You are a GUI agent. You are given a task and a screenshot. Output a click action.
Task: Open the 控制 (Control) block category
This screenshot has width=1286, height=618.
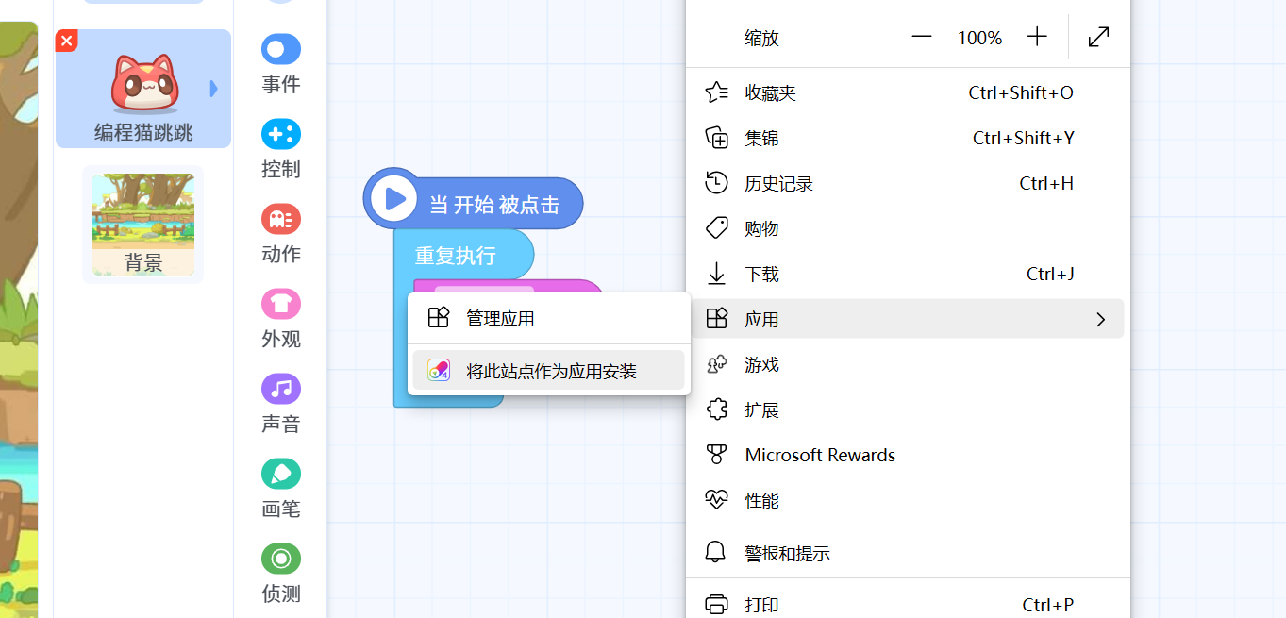(x=281, y=149)
